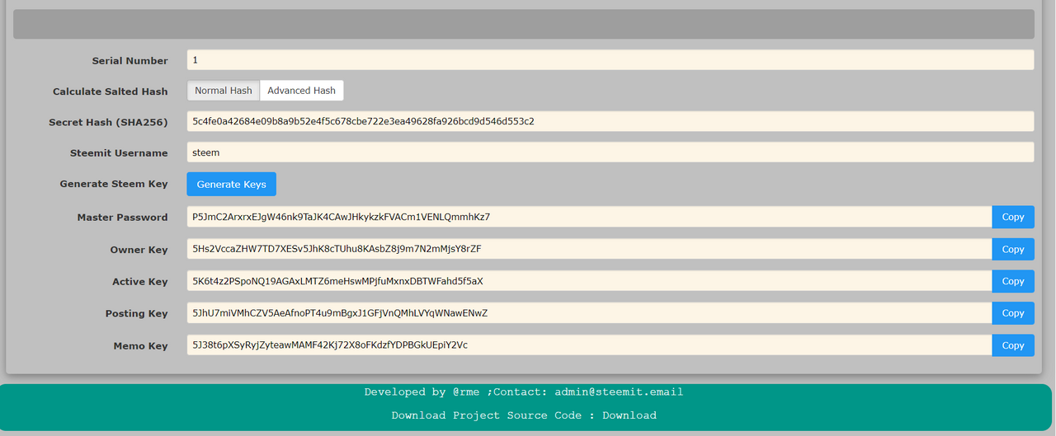The image size is (1056, 436).
Task: Click the Secret Hash (SHA256) field
Action: (610, 121)
